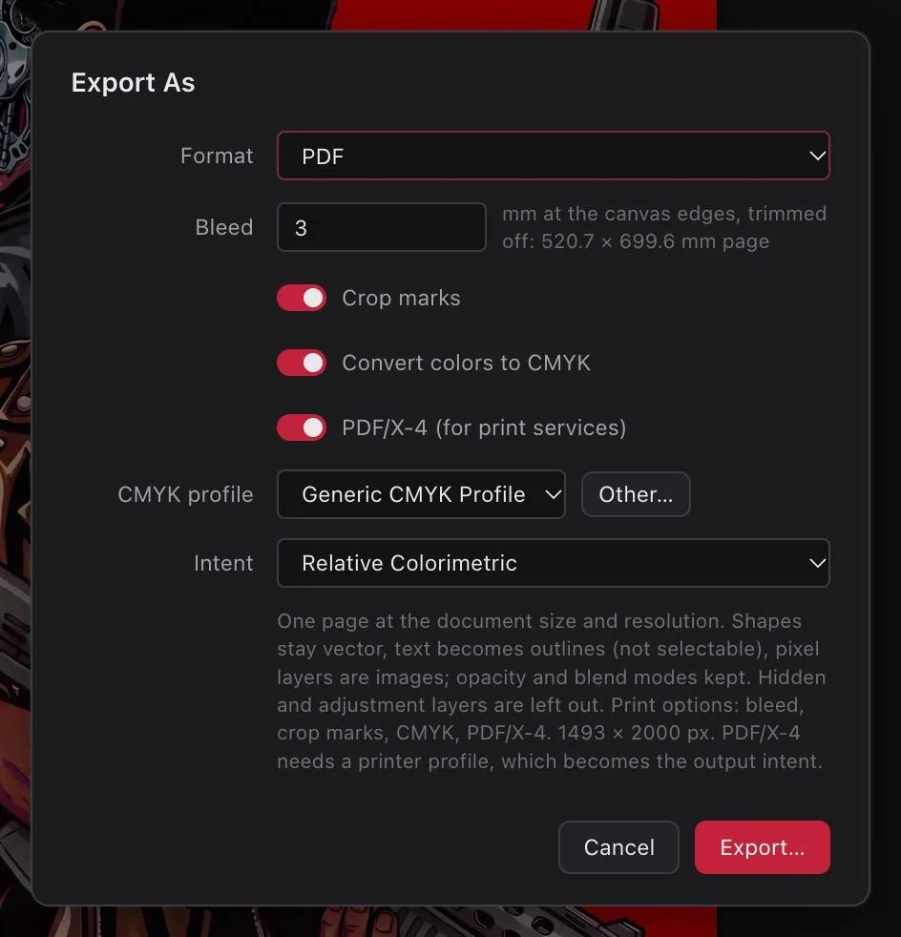Viewport: 901px width, 937px height.
Task: Open the Format dropdown showing PDF
Action: (553, 156)
